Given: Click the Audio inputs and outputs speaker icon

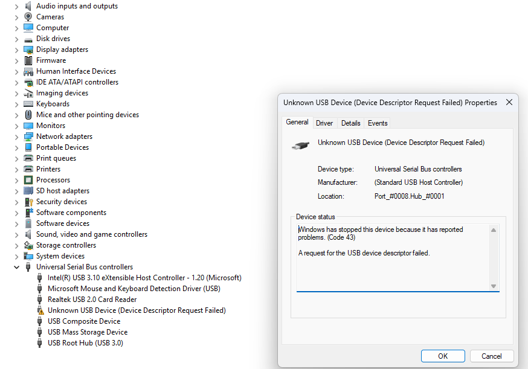Looking at the screenshot, I should point(28,6).
